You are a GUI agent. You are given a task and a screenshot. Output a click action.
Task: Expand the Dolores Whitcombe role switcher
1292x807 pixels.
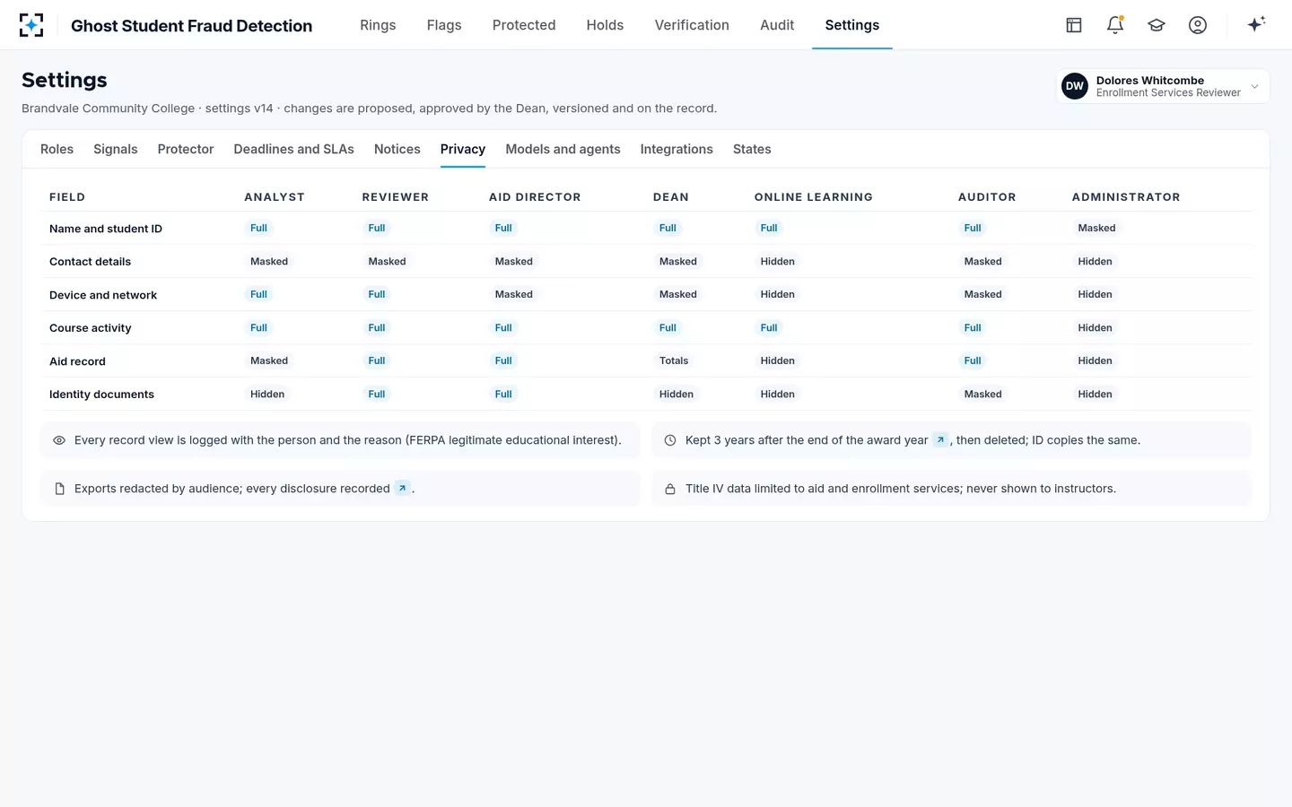pyautogui.click(x=1163, y=86)
